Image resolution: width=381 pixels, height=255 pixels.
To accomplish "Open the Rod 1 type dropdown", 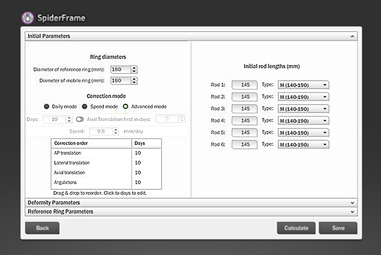I will click(x=304, y=85).
